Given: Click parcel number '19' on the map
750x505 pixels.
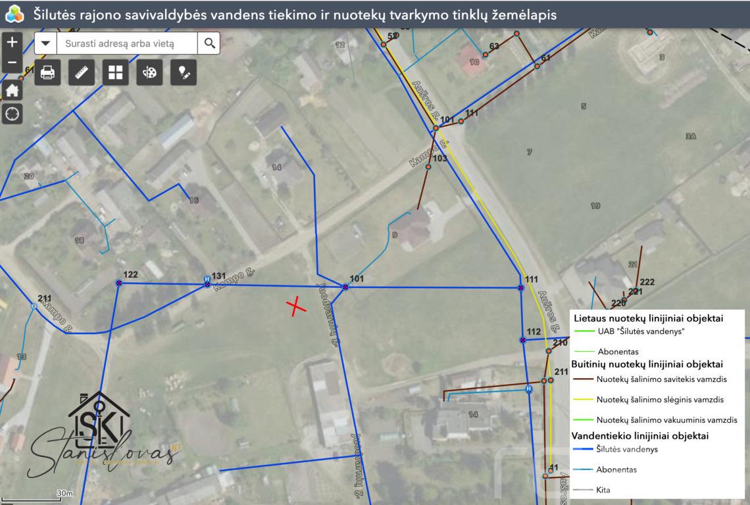Looking at the screenshot, I should 595,206.
